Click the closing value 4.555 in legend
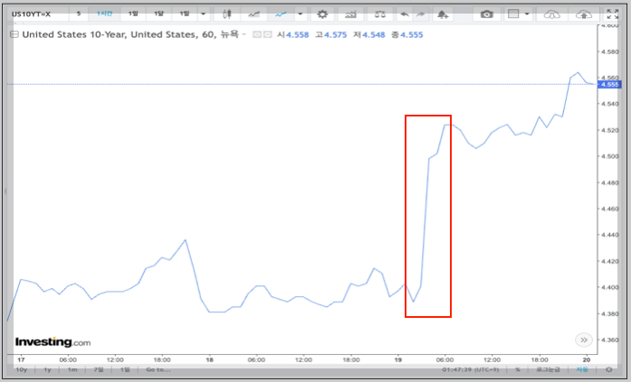The width and height of the screenshot is (631, 382). [x=411, y=35]
